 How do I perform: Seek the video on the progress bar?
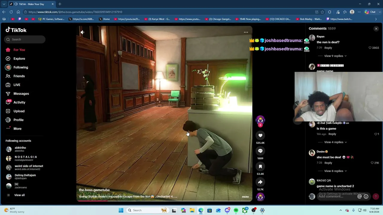pyautogui.click(x=164, y=200)
